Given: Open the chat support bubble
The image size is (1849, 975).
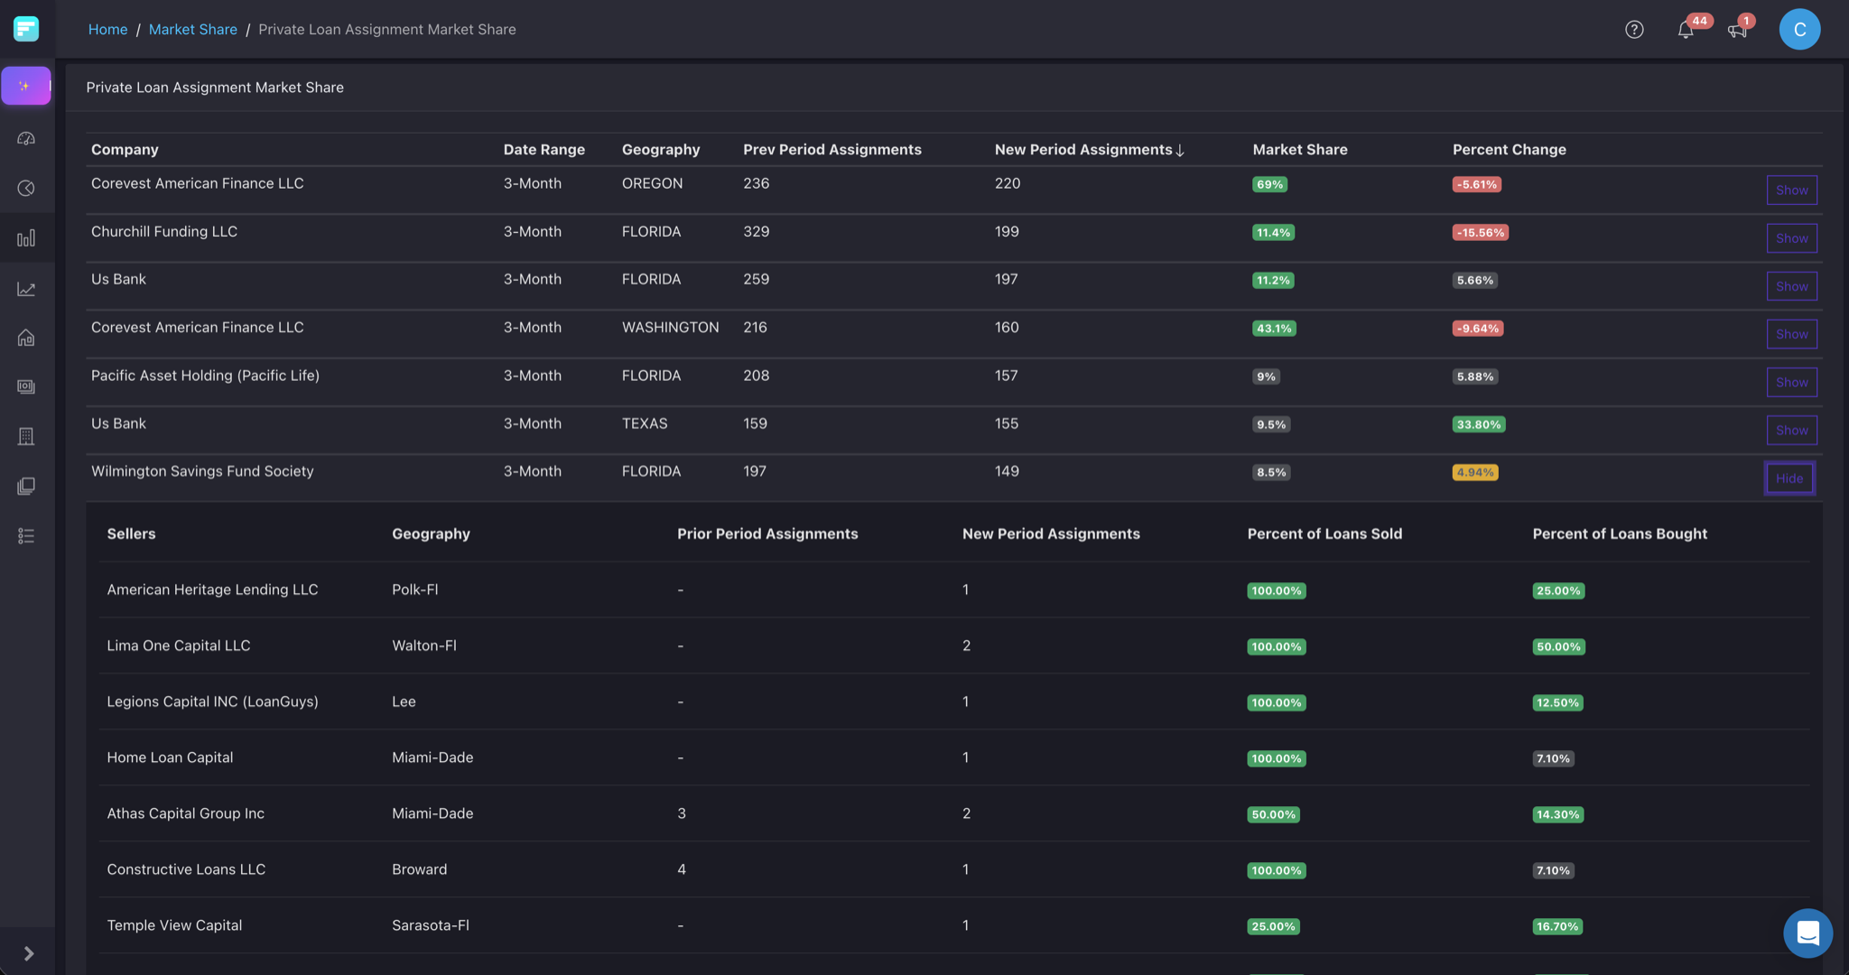Looking at the screenshot, I should pos(1807,933).
